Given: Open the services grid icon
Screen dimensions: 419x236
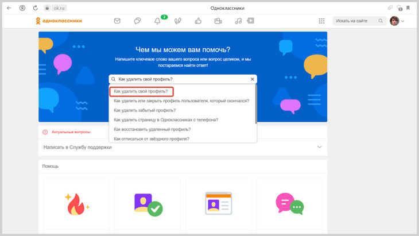Looking at the screenshot, I should point(321,21).
